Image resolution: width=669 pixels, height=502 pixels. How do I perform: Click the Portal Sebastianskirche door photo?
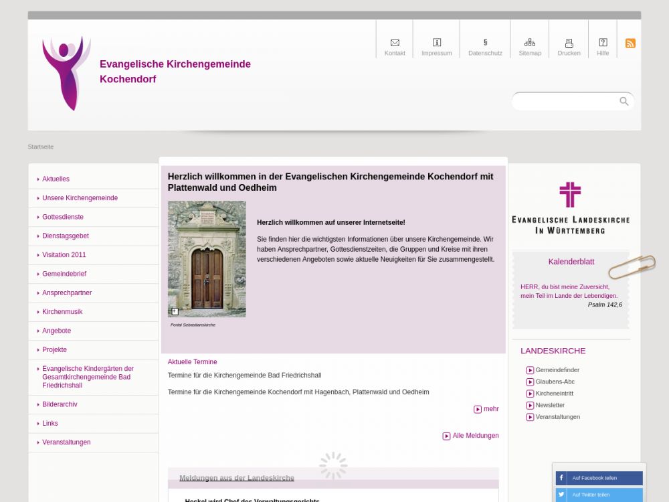(207, 258)
